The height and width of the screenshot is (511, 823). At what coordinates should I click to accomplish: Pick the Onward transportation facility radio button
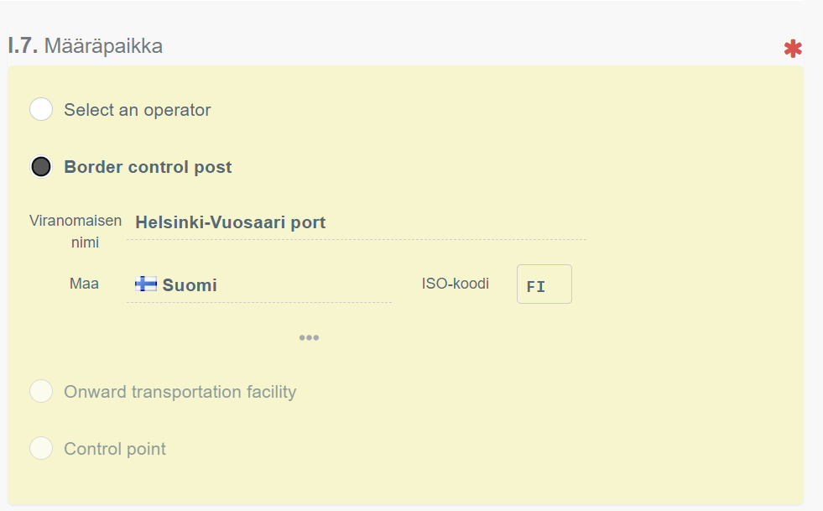41,392
